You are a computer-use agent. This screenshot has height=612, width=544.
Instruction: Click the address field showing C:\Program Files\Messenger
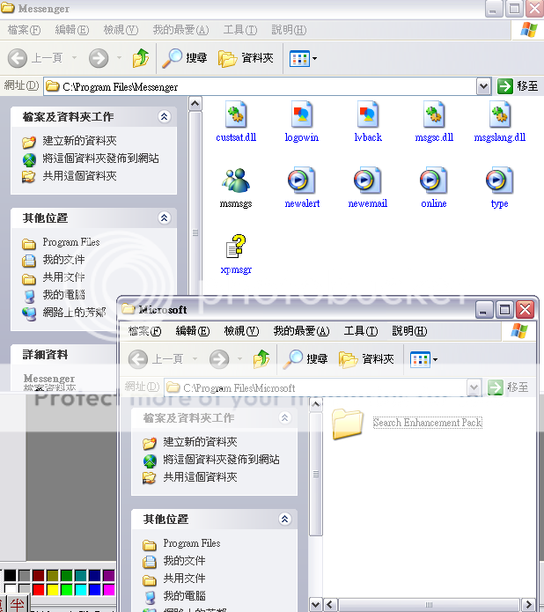click(264, 86)
